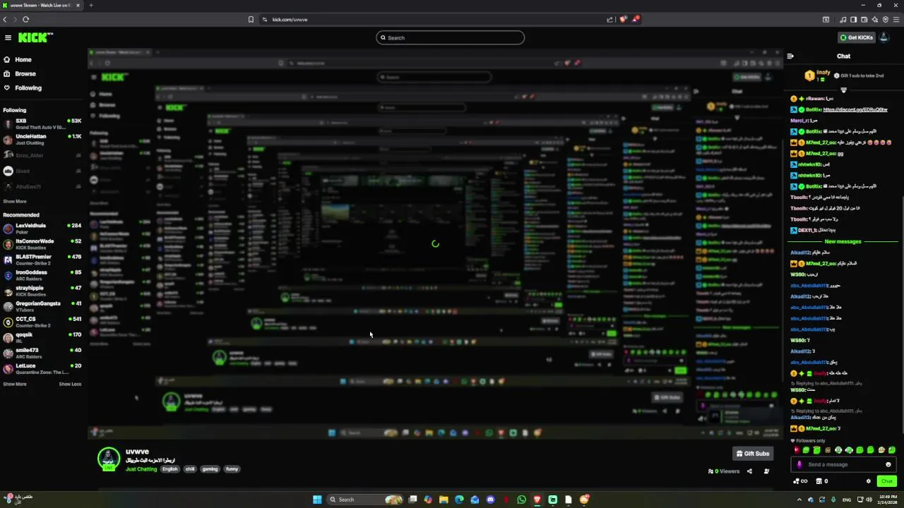The width and height of the screenshot is (904, 508).
Task: Open Brave browser taskbar icon
Action: 537,500
